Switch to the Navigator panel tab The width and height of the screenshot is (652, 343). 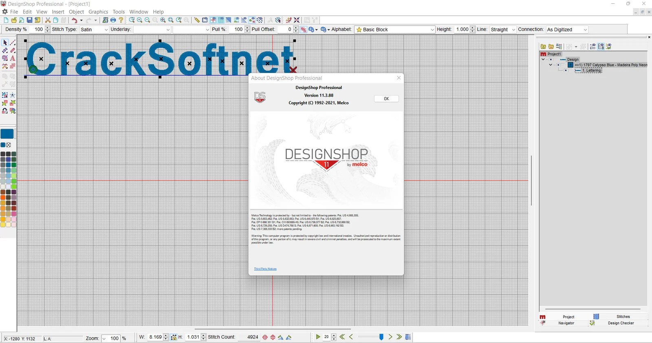click(x=566, y=323)
